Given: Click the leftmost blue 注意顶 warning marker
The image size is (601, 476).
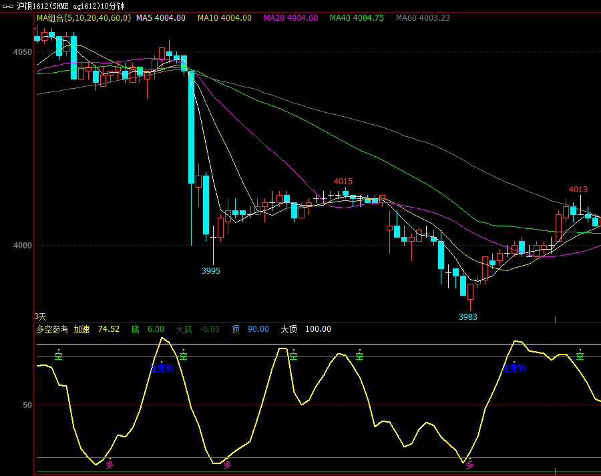Looking at the screenshot, I should click(x=162, y=368).
